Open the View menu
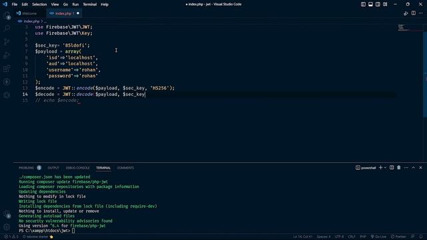Image resolution: width=427 pixels, height=240 pixels. click(55, 5)
